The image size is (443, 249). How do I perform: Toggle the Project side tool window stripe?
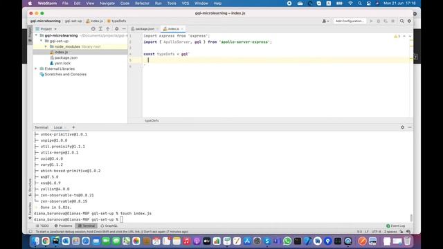(30, 35)
